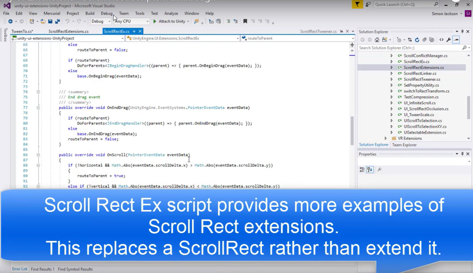473x273 pixels.
Task: Open the Debug configuration dropdown
Action: pyautogui.click(x=101, y=21)
